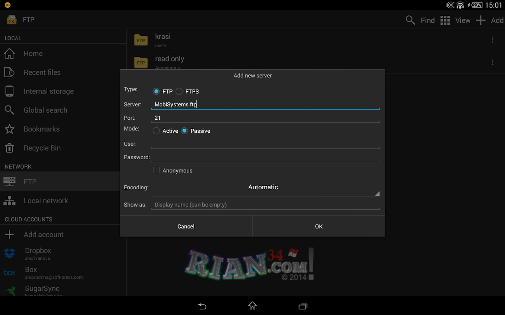
Task: Confirm server creation with OK
Action: click(318, 226)
